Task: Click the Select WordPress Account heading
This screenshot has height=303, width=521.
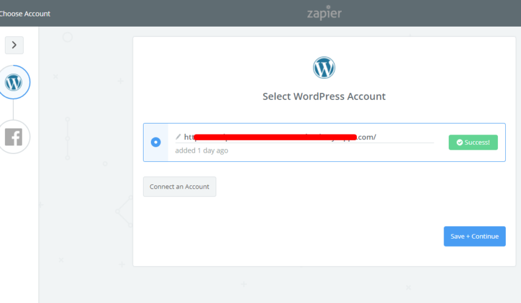Action: pos(324,96)
